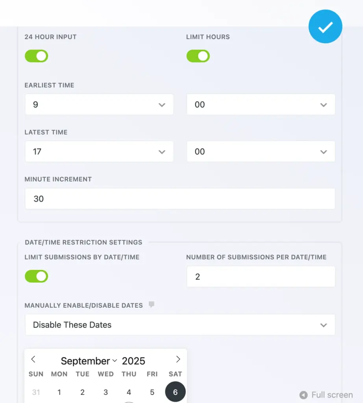Click the blue checkmark save button
Viewport: 363px width, 403px height.
tap(325, 26)
